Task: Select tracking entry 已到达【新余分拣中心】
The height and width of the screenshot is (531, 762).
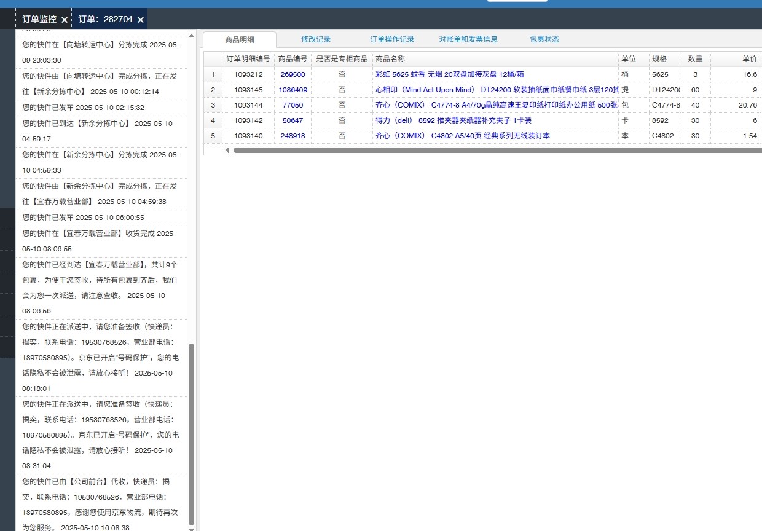Action: click(x=101, y=131)
